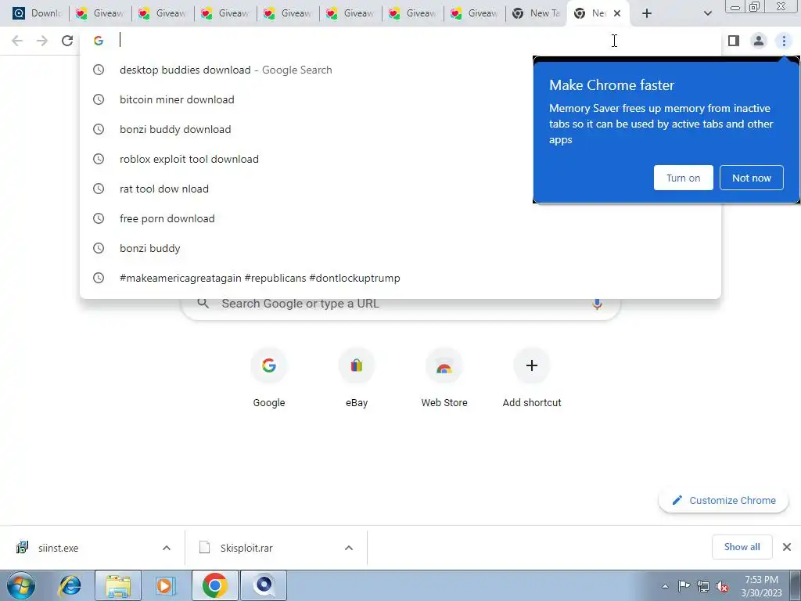Open the Chrome three-dot menu

click(x=784, y=41)
